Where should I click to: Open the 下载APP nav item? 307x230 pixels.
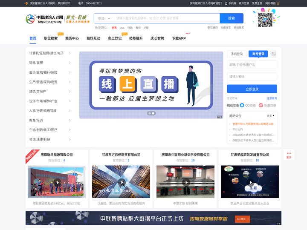coord(179,38)
